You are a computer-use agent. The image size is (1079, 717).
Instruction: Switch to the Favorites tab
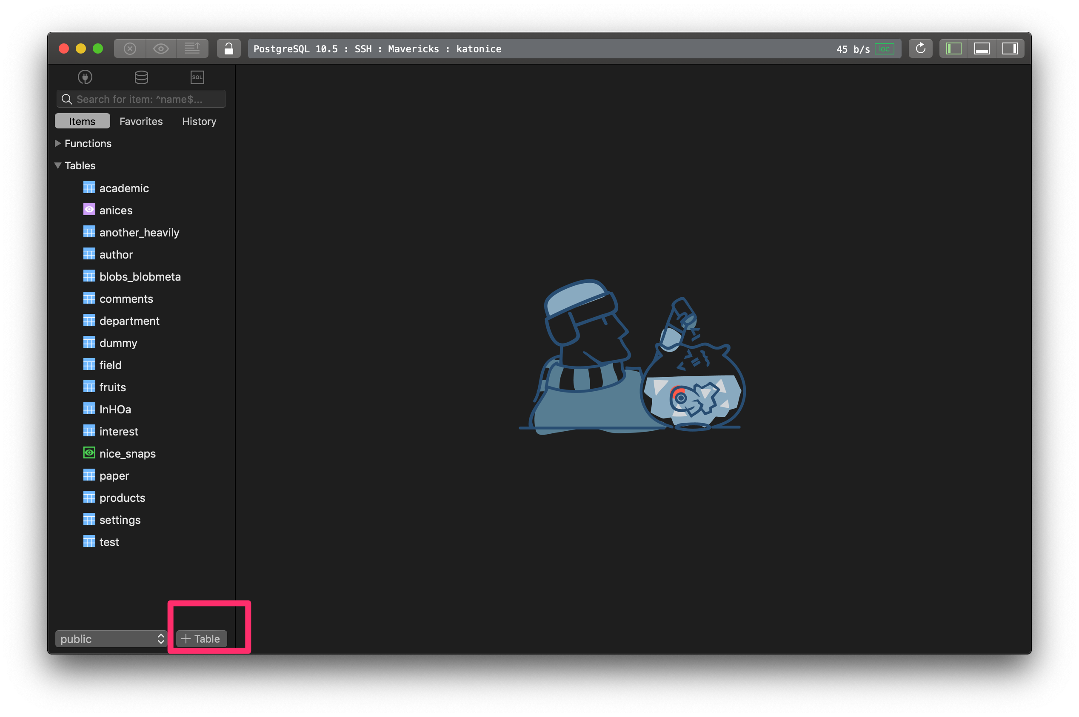[141, 121]
